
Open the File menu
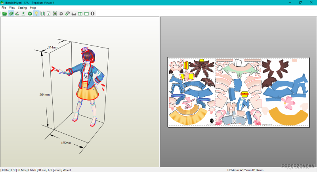[x=4, y=8]
